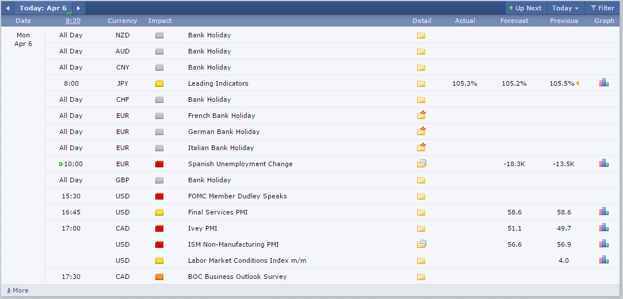Open detail folder for GBP Bank Holiday
623x299 pixels.
[x=421, y=181]
